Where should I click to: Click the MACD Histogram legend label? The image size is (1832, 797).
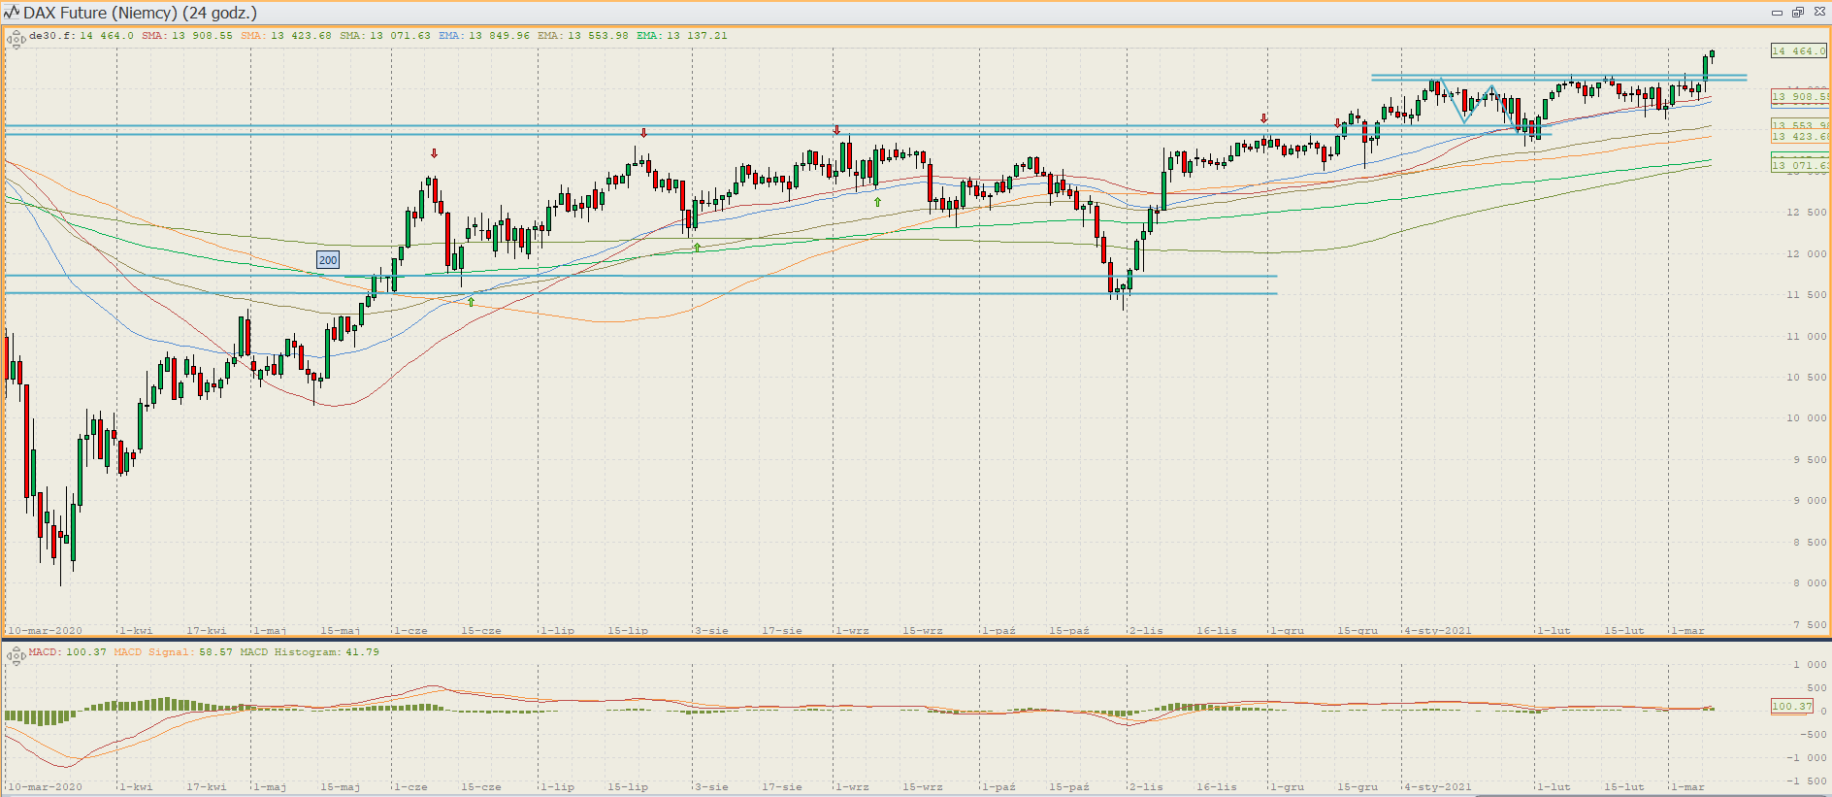point(309,652)
